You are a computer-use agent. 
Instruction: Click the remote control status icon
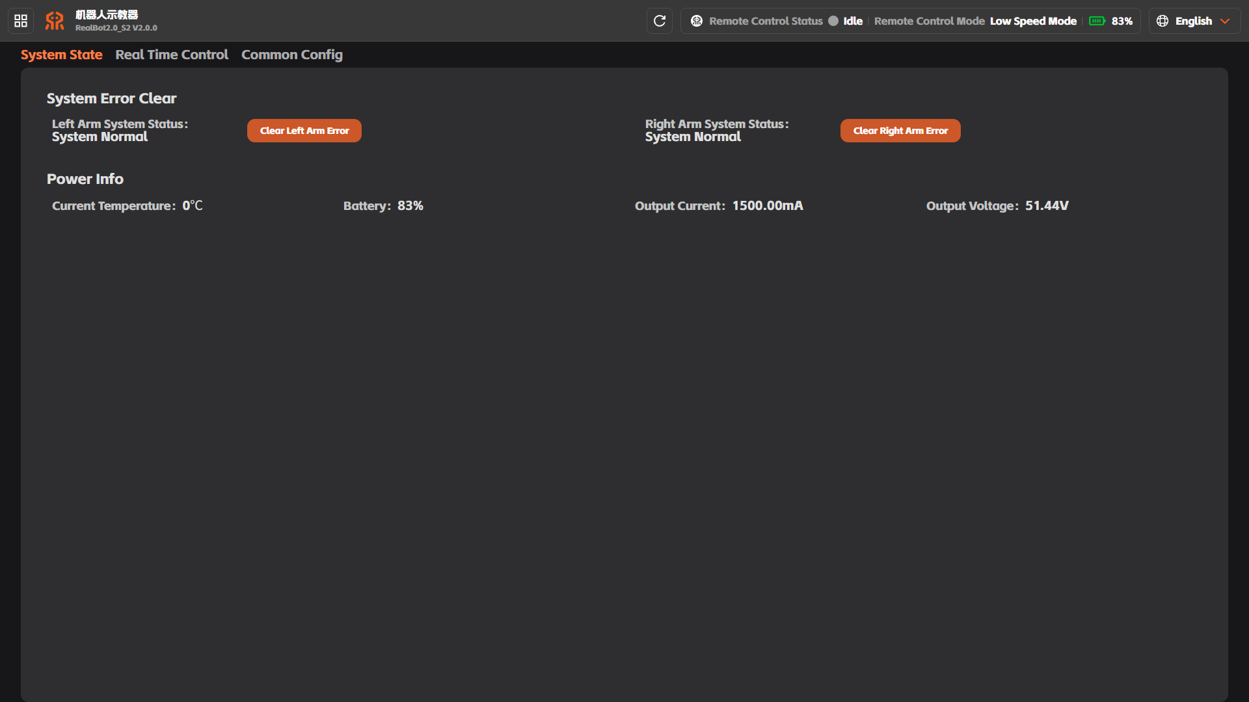point(697,21)
